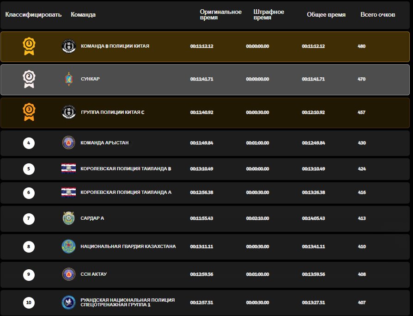Screen dimensions: 413x316
Task: Click the Rwanda police team logo
Action: coord(68,303)
